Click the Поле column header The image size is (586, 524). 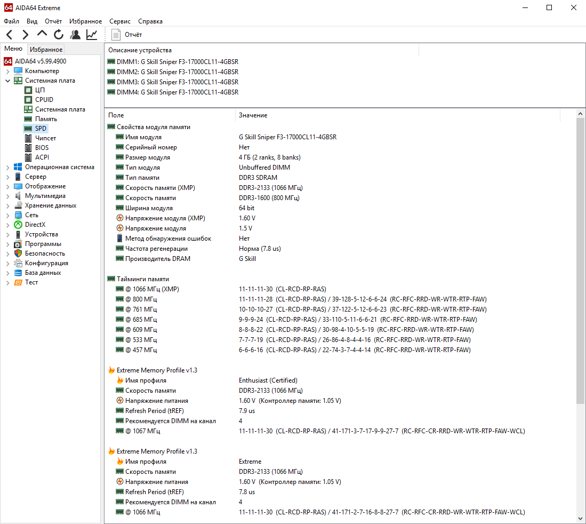pos(170,115)
